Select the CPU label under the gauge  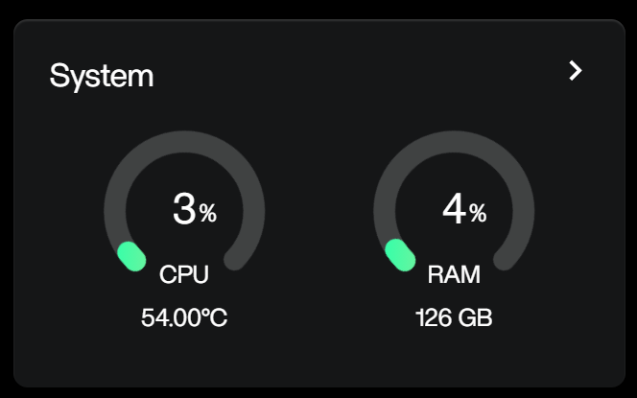(184, 276)
